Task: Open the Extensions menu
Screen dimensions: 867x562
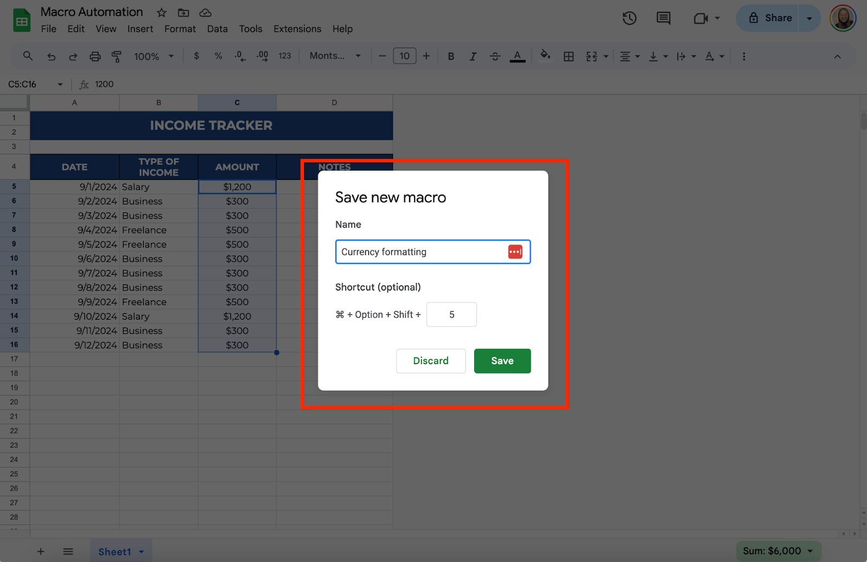Action: coord(297,29)
